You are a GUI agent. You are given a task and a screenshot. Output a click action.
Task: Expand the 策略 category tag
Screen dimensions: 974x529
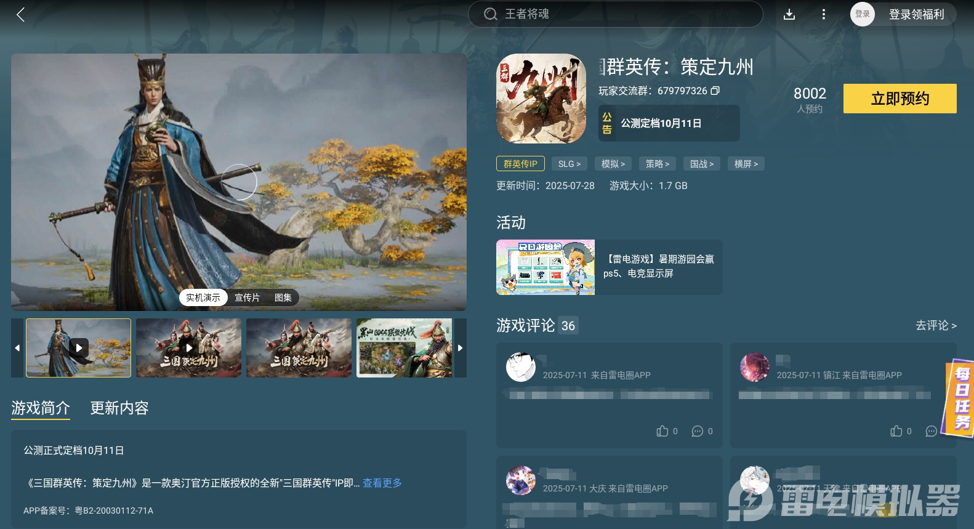(x=658, y=164)
